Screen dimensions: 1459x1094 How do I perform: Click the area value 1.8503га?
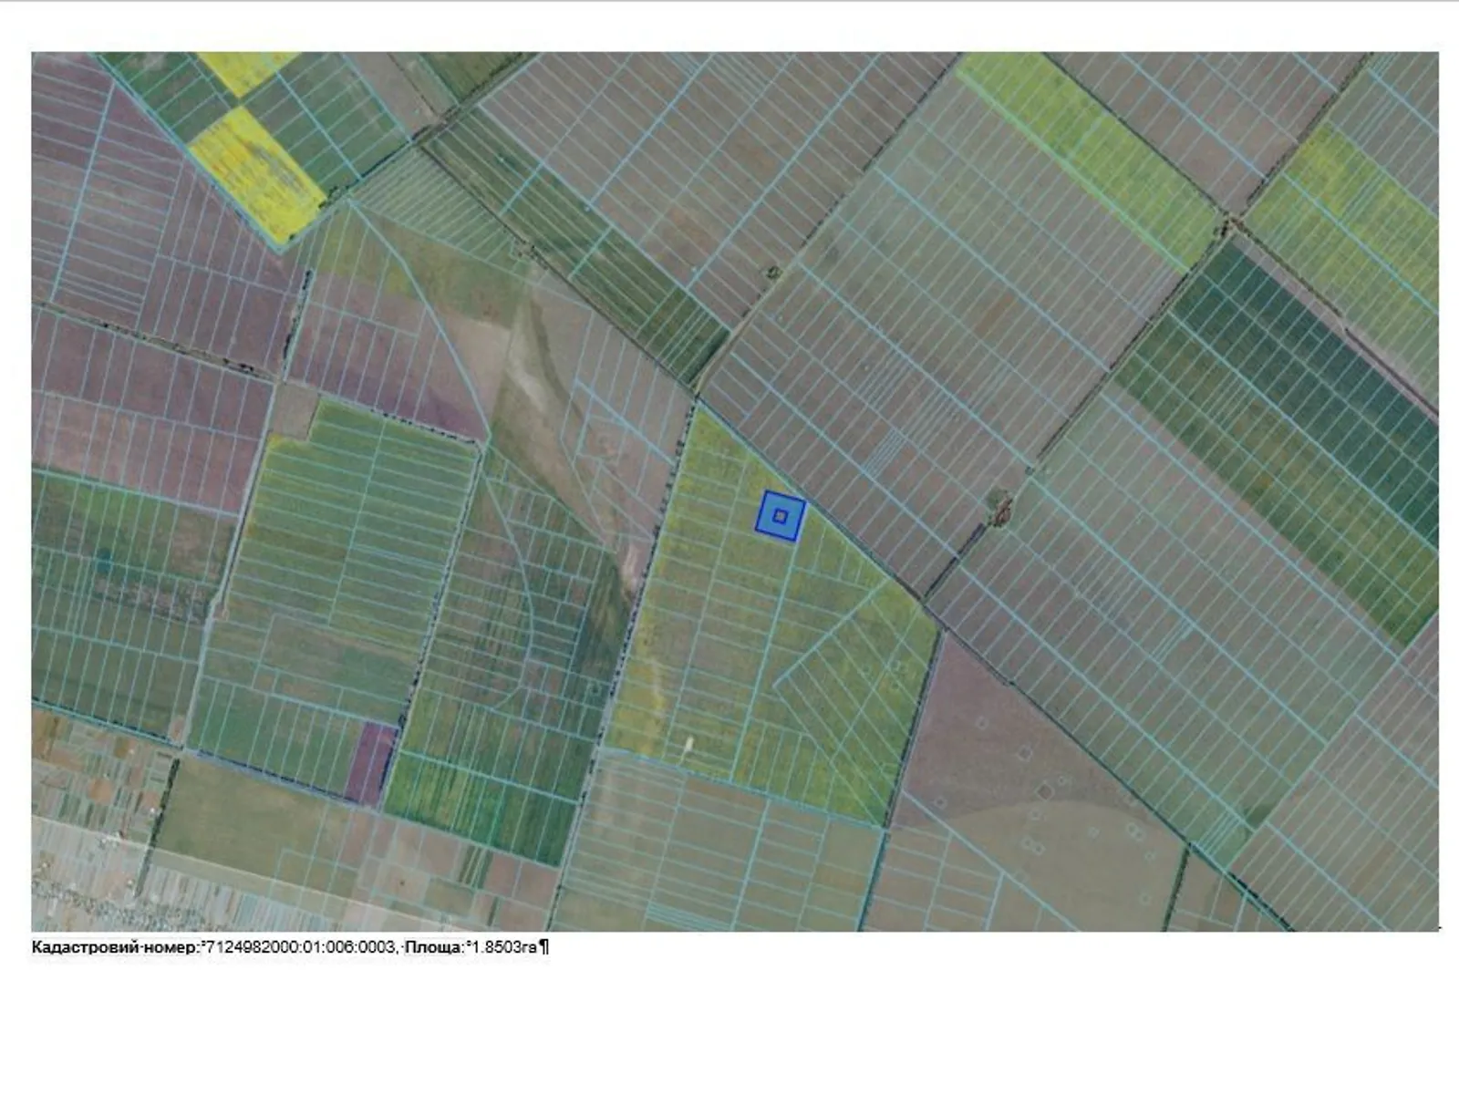[503, 947]
